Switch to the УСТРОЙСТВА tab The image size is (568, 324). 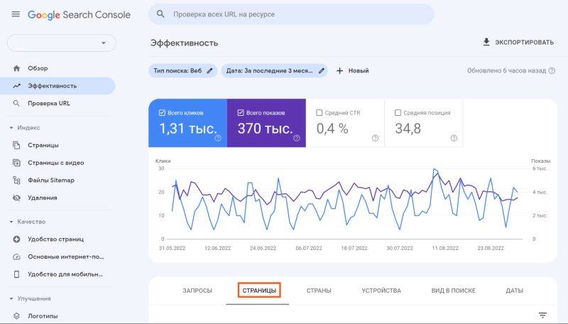pyautogui.click(x=381, y=291)
